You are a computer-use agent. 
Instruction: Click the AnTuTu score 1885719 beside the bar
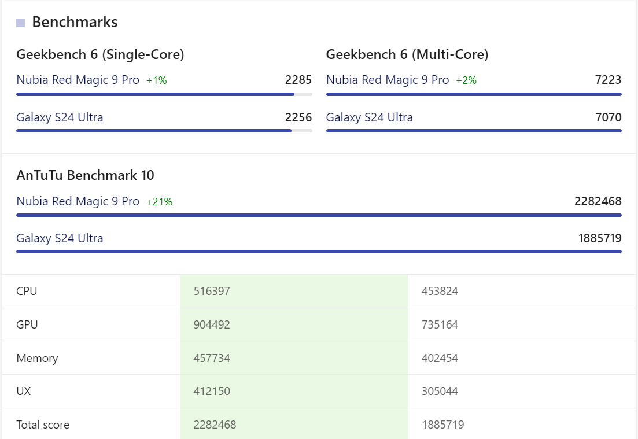pos(600,238)
